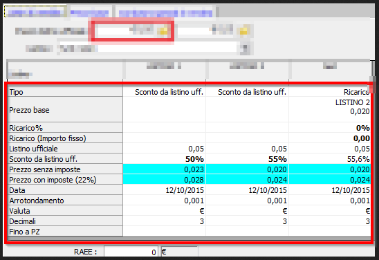Click the 0,05 list price in the 55,6% column

(x=330, y=149)
